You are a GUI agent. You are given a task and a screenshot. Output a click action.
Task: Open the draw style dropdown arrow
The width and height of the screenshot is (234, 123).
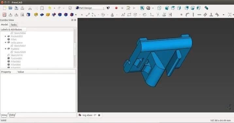(153, 8)
